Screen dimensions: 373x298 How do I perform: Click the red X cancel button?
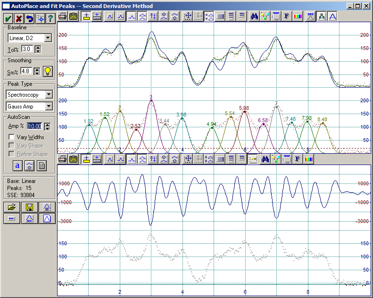click(x=18, y=18)
